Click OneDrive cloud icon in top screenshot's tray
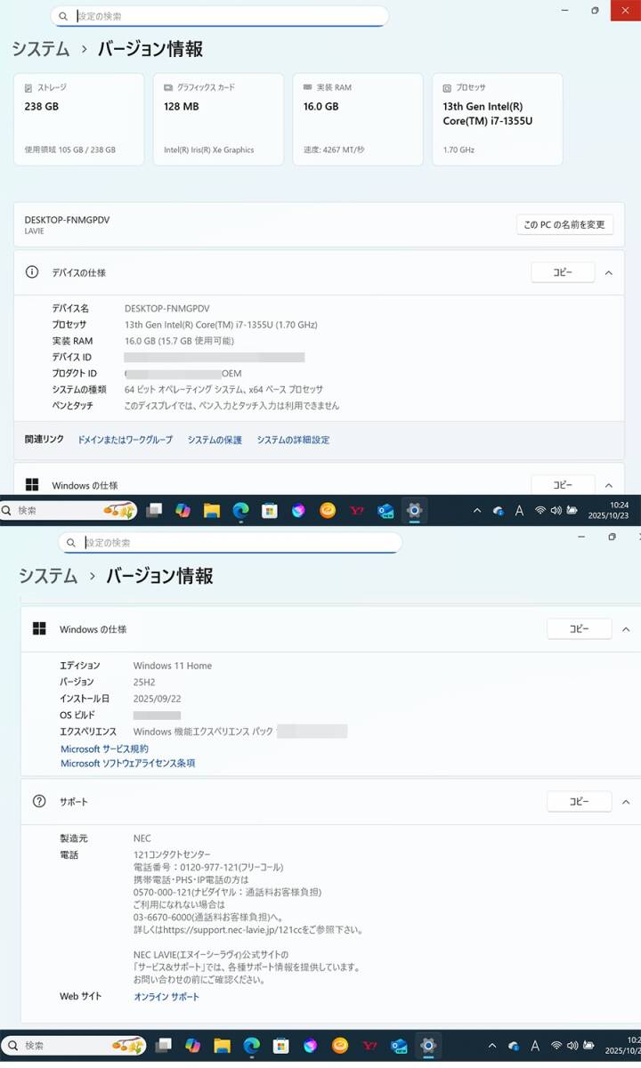 [499, 511]
